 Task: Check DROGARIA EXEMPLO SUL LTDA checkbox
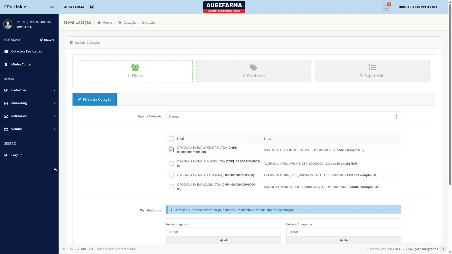click(x=171, y=187)
